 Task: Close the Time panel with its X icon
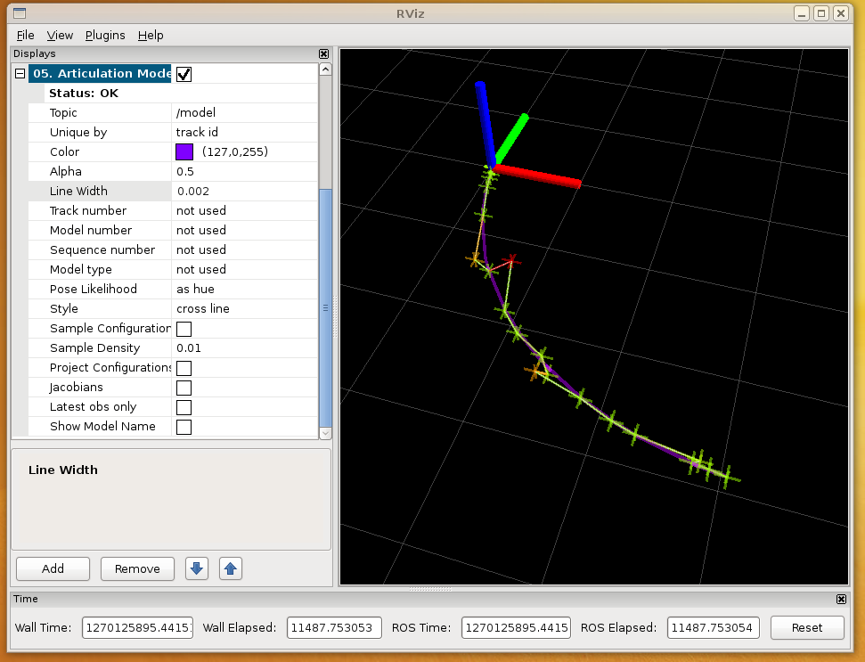pos(841,599)
